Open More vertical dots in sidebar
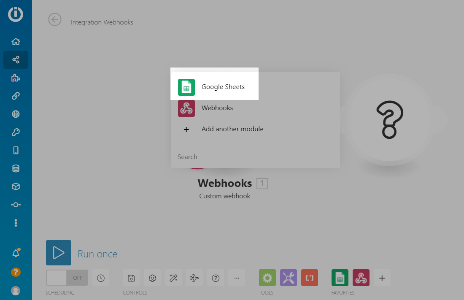The width and height of the screenshot is (464, 300). (x=16, y=223)
